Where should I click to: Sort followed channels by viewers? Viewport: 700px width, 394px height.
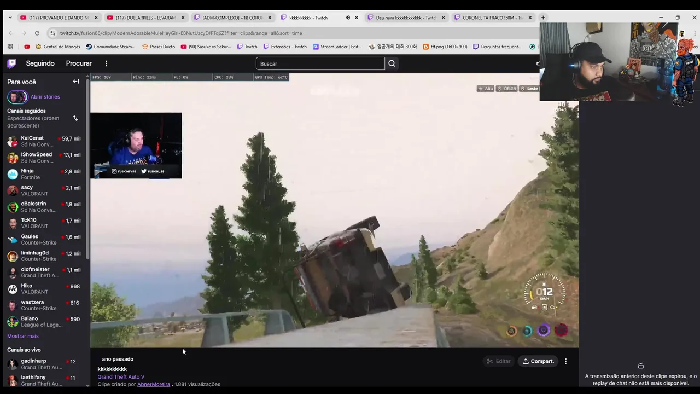pyautogui.click(x=75, y=118)
